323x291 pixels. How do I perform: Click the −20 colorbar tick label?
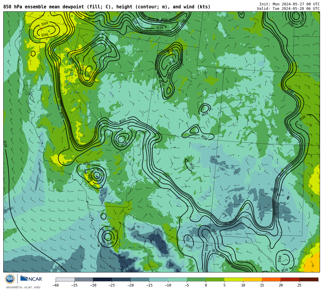pyautogui.click(x=131, y=285)
